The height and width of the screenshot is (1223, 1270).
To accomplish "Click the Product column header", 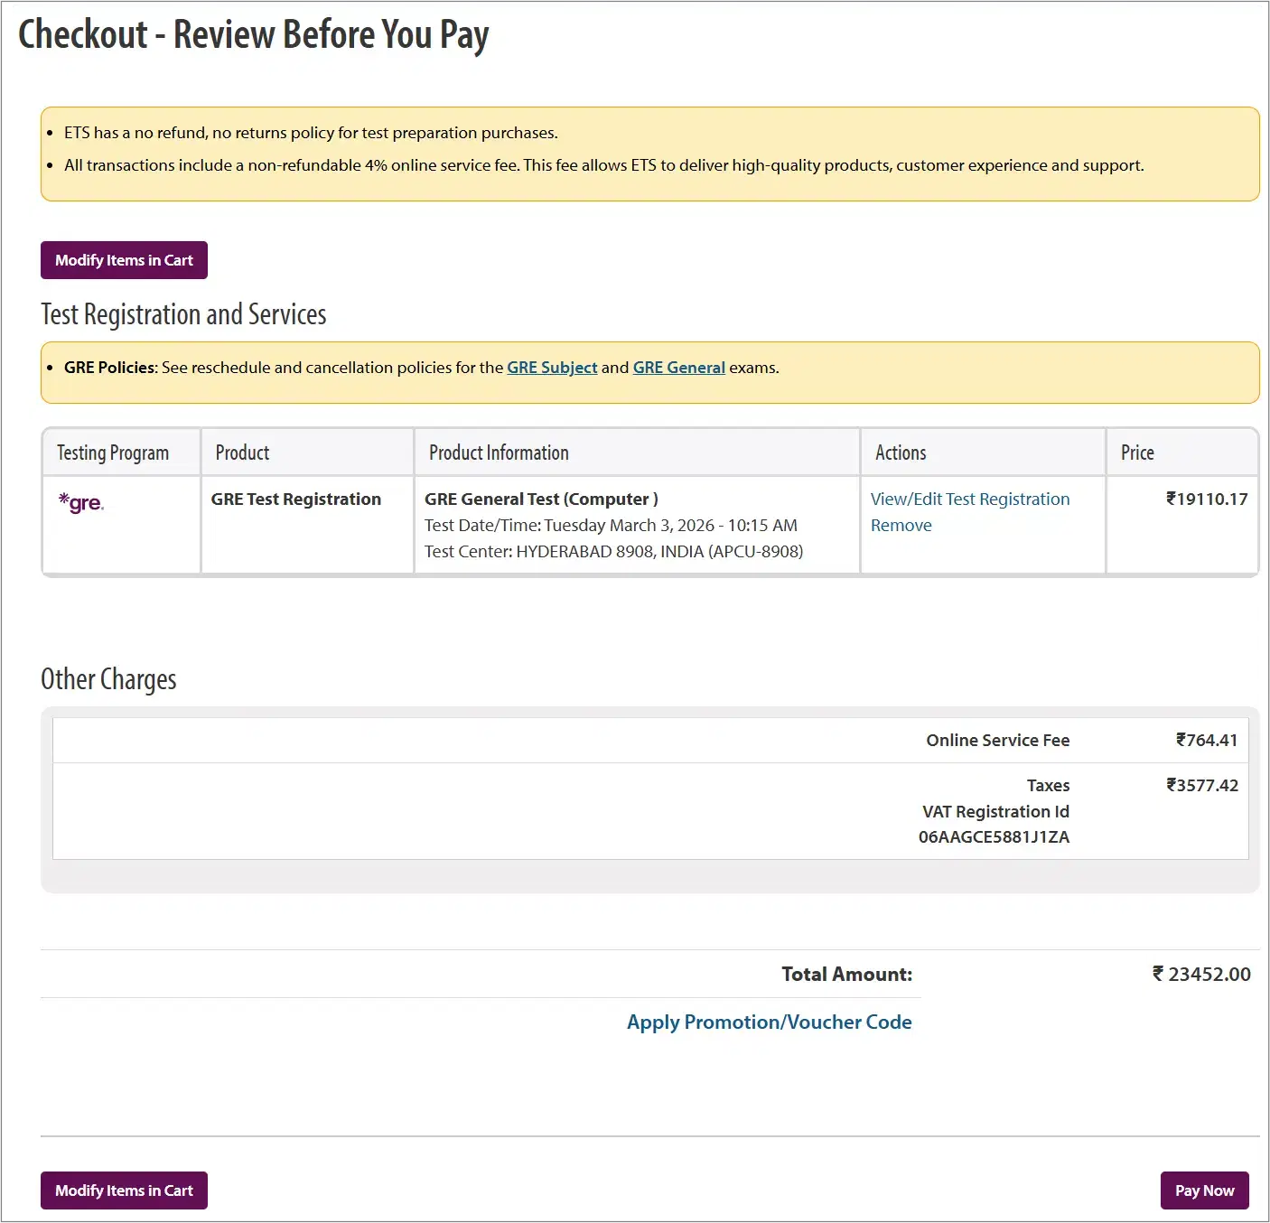I will [242, 453].
